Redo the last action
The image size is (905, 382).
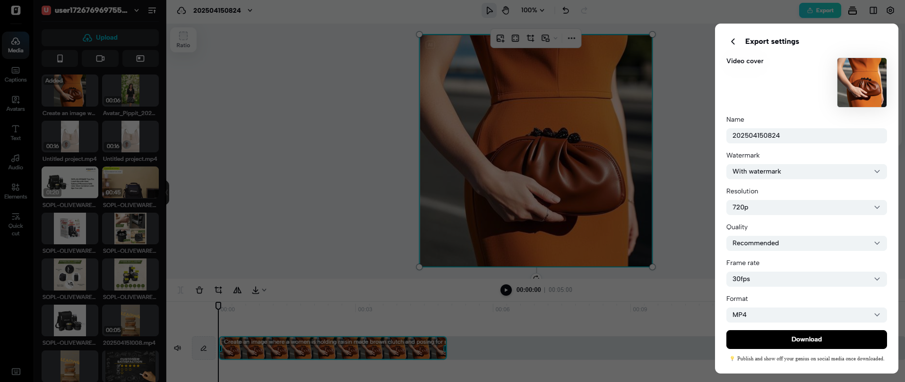[584, 10]
